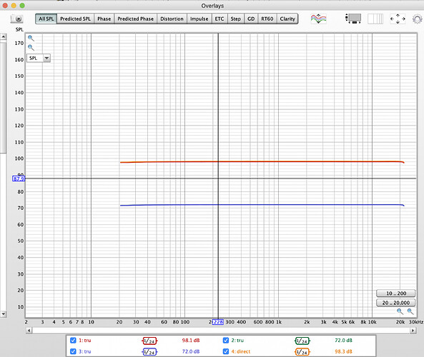Toggle the 1: tru trace checkbox

click(73, 341)
